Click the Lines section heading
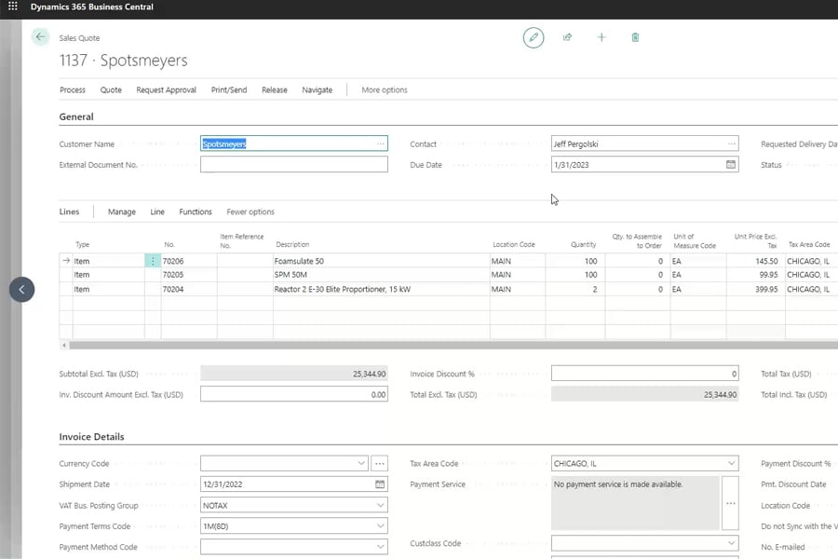This screenshot has height=559, width=838. pyautogui.click(x=69, y=211)
